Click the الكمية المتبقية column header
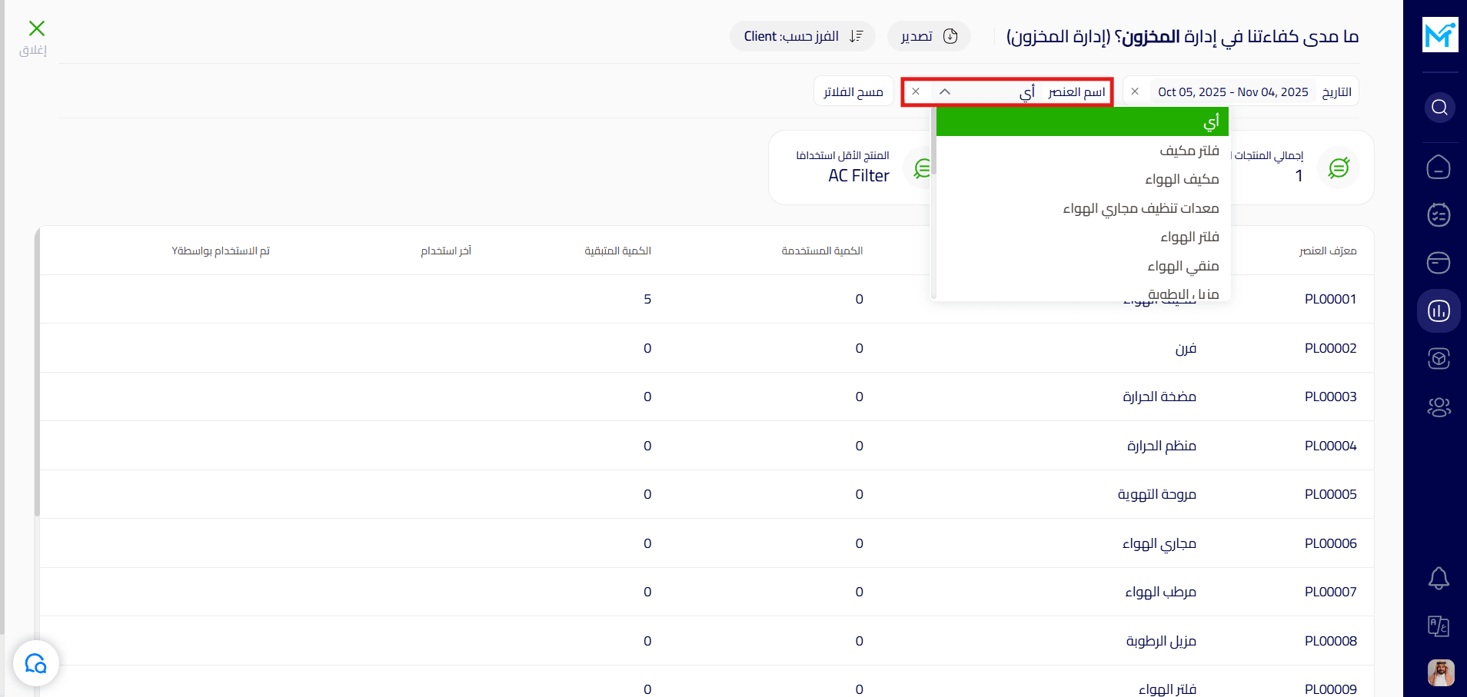Image resolution: width=1467 pixels, height=697 pixels. (617, 251)
